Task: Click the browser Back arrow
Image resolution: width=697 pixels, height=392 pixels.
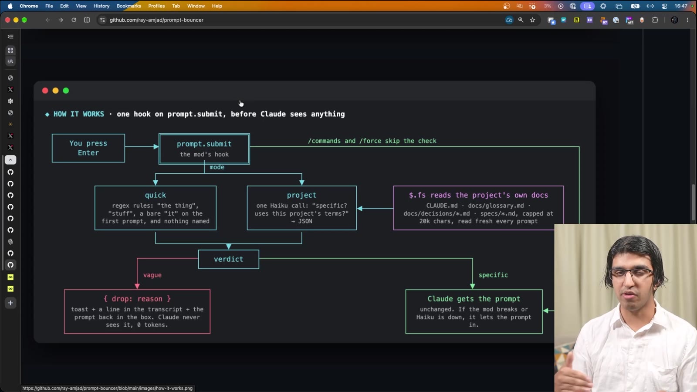Action: (48, 20)
